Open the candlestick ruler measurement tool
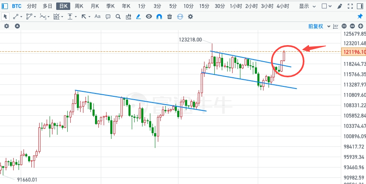 [128, 17]
